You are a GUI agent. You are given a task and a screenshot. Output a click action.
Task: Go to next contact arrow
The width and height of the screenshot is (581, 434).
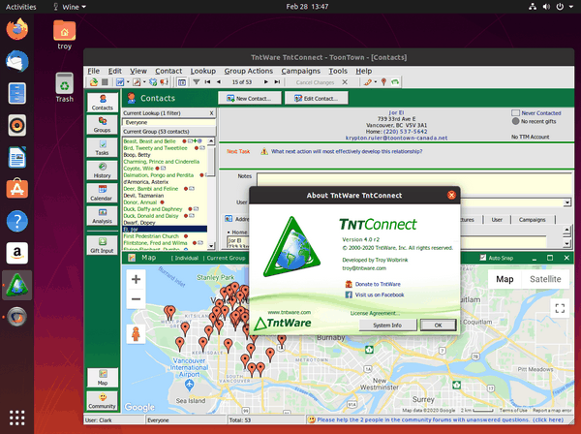265,82
